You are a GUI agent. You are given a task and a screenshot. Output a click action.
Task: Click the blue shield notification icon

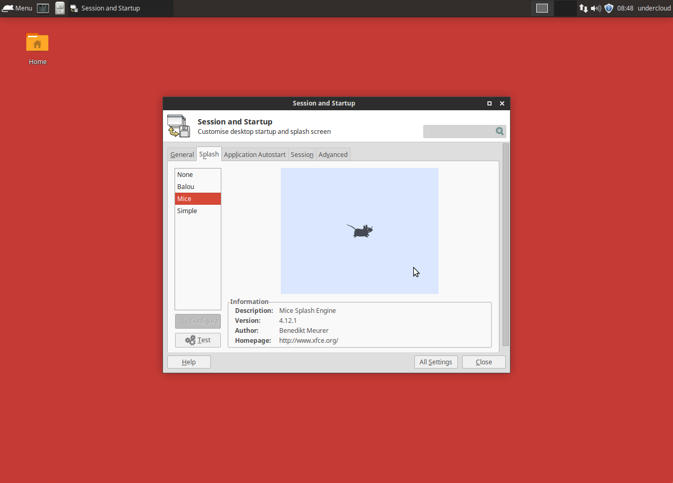click(x=609, y=8)
